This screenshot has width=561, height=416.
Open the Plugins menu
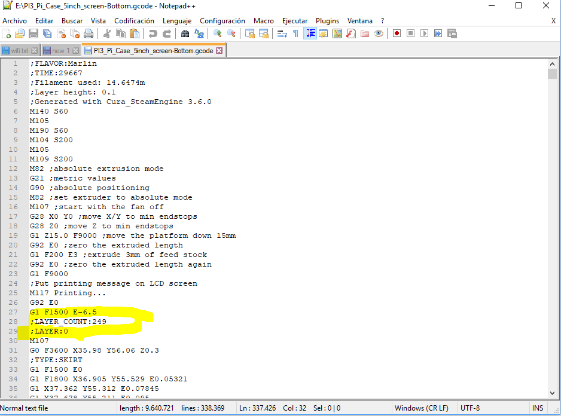327,20
